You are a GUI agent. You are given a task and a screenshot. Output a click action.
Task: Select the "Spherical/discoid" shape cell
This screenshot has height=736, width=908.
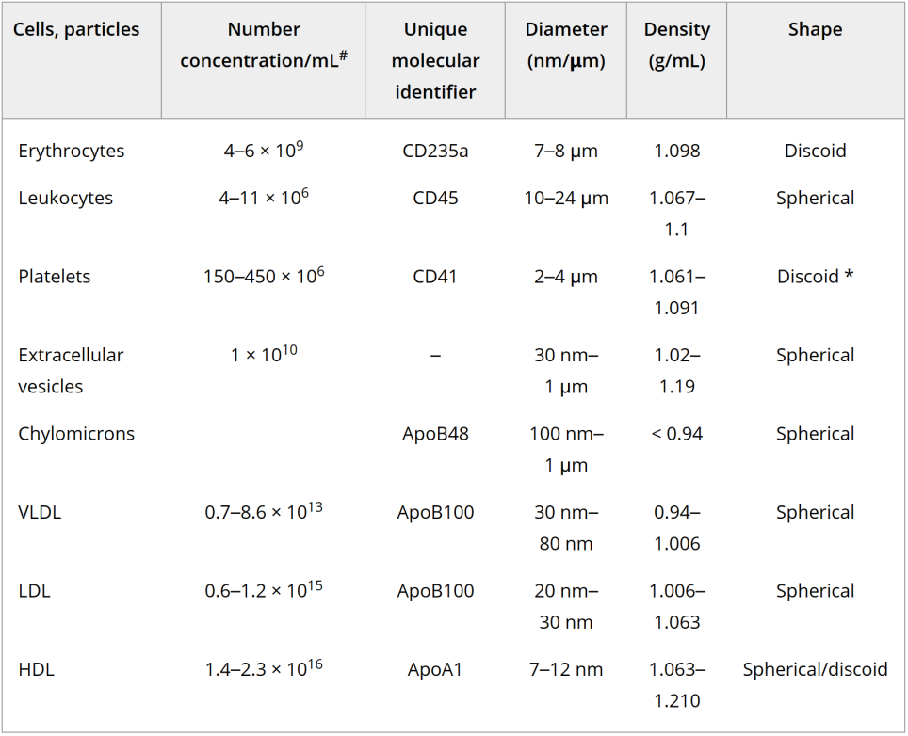tap(815, 670)
